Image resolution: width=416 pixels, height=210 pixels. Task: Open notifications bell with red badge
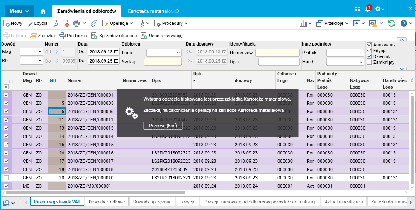(367, 9)
